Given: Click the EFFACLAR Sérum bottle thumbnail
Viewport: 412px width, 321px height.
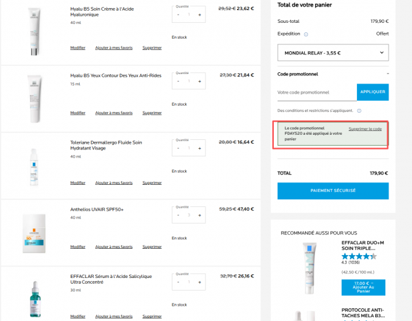Looking at the screenshot, I should click(x=35, y=299).
